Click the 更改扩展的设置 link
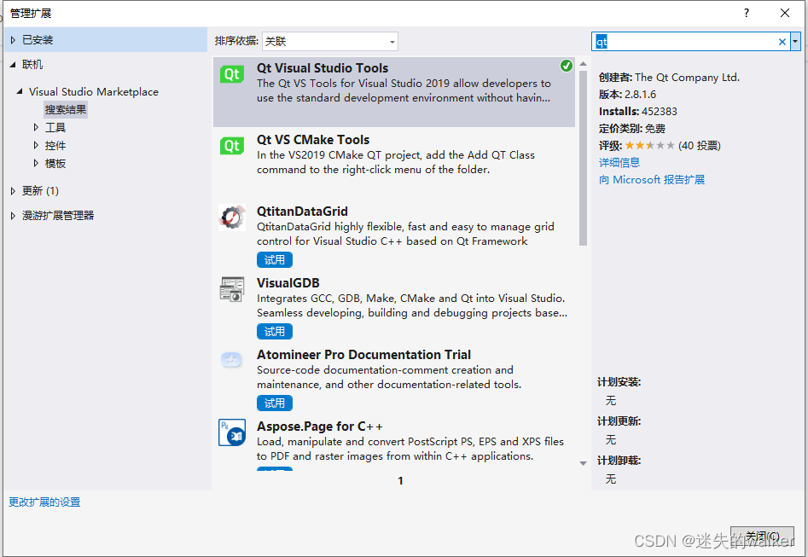Viewport: 808px width, 557px height. coord(44,502)
